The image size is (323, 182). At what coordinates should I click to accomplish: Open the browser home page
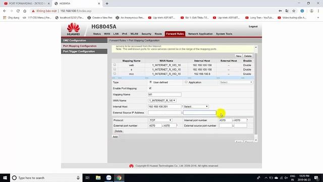(x=25, y=11)
